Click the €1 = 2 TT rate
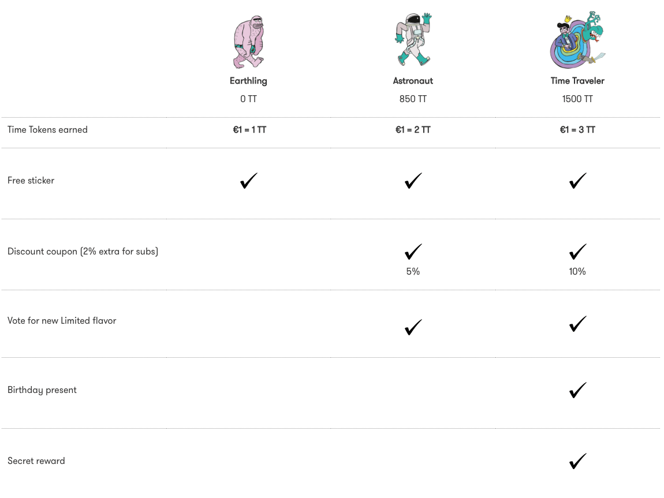 coord(413,130)
